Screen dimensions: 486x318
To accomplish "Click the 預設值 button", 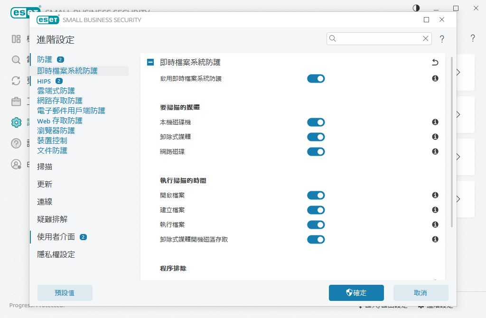I will coord(65,293).
